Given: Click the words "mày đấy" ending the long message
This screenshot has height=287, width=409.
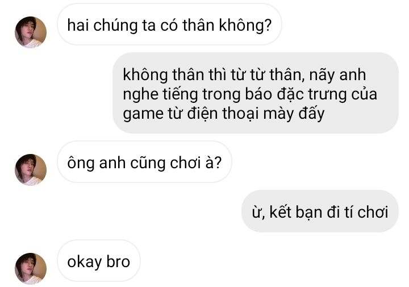Looking at the screenshot, I should 294,114.
